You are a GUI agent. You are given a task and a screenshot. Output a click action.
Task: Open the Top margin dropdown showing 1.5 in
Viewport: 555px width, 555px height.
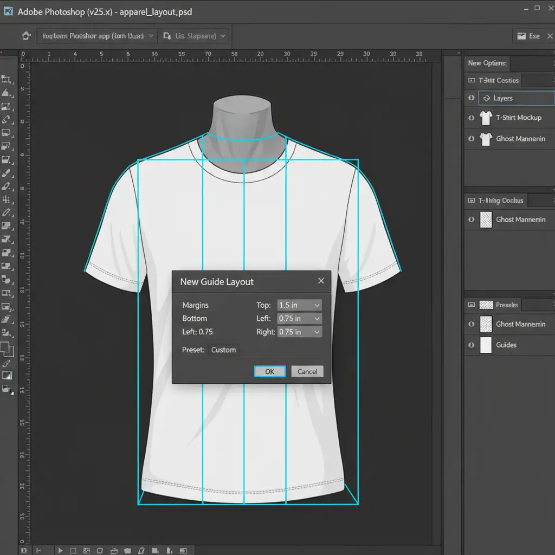tap(299, 305)
